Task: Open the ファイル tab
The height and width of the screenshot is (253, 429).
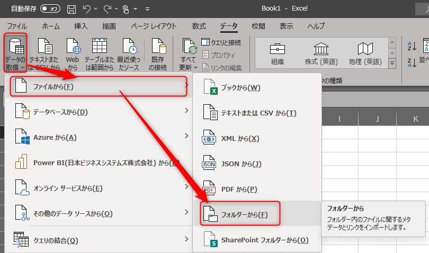Action: point(17,26)
